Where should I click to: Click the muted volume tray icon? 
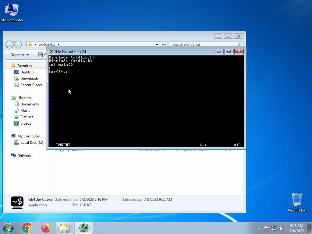(x=281, y=228)
